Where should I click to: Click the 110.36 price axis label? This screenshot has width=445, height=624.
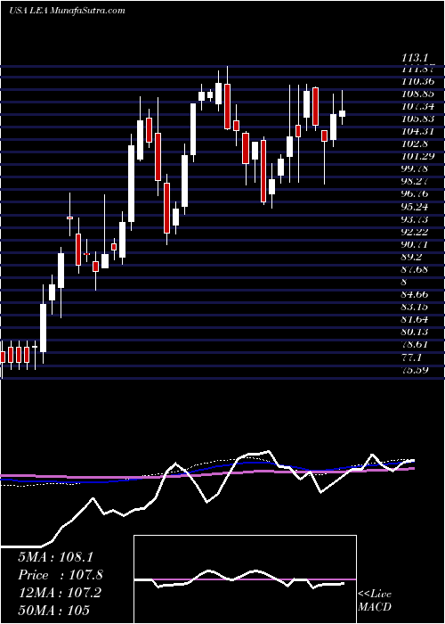(419, 82)
